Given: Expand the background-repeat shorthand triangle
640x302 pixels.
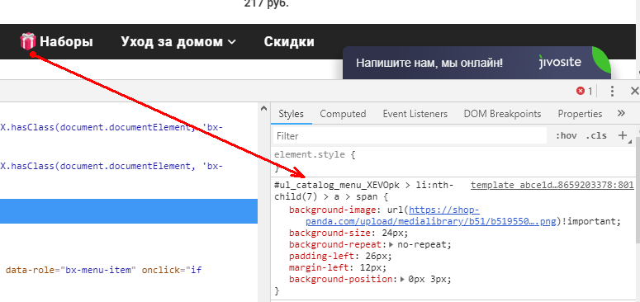Looking at the screenshot, I should pos(391,245).
